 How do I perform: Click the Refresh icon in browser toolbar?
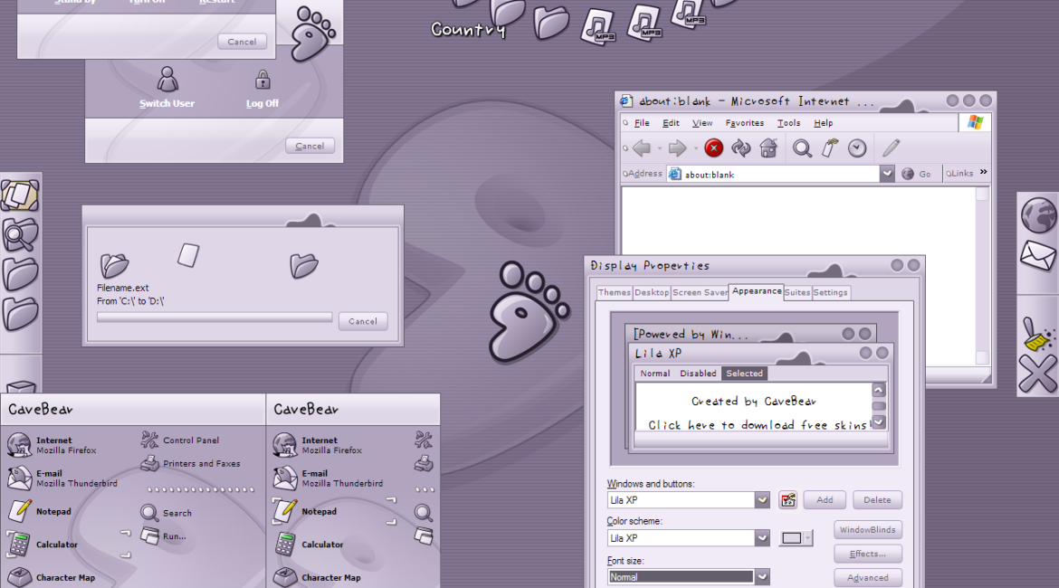pyautogui.click(x=741, y=148)
